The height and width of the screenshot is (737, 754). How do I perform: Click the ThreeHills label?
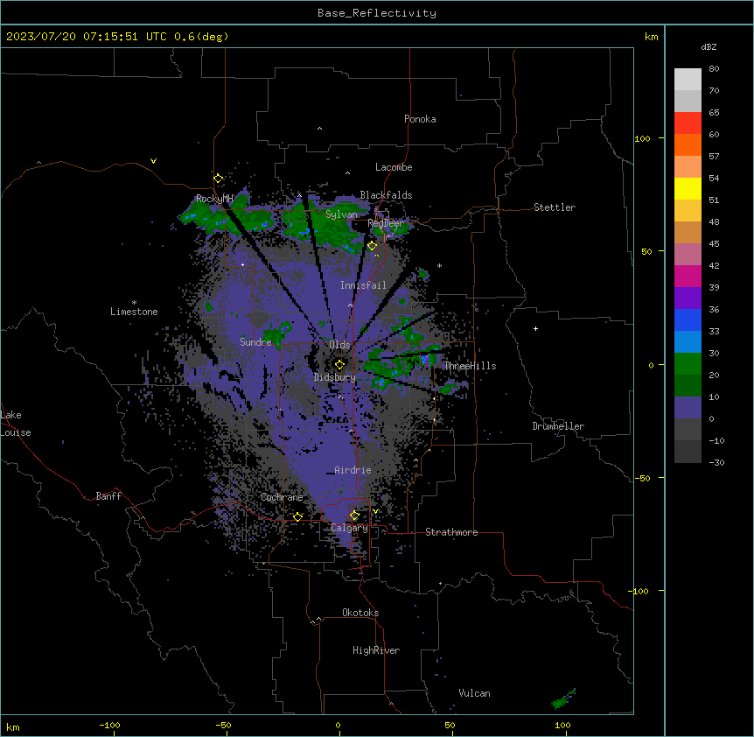tap(470, 366)
